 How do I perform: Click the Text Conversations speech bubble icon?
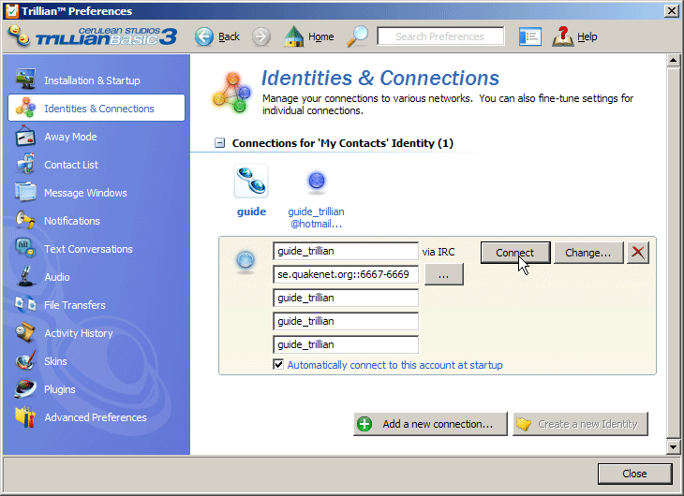tap(25, 248)
